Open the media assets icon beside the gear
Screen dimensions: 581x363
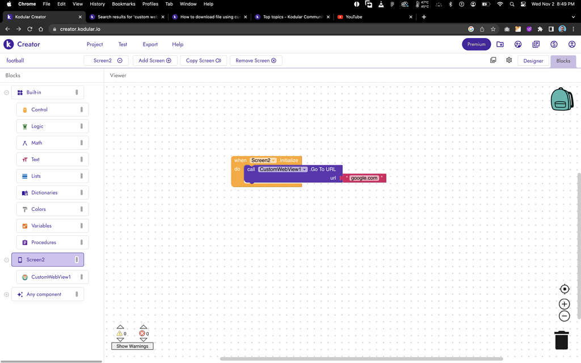click(493, 60)
